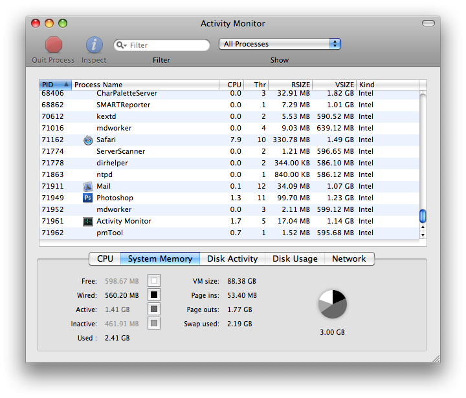
Task: Click the memory usage pie chart
Action: [333, 304]
